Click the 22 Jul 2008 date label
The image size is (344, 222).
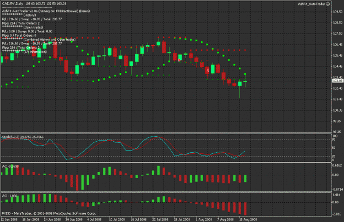160,219
